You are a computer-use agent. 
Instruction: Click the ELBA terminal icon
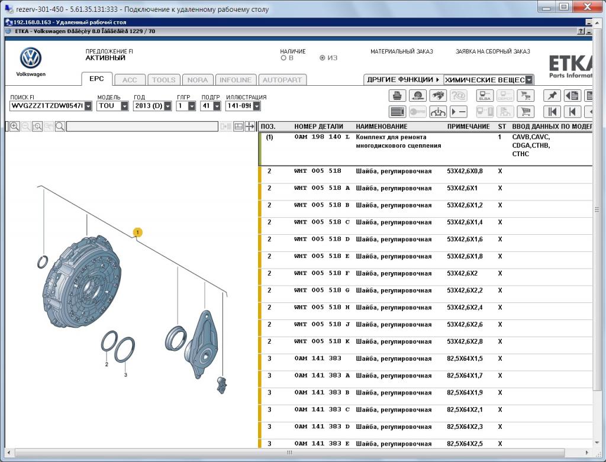click(485, 95)
